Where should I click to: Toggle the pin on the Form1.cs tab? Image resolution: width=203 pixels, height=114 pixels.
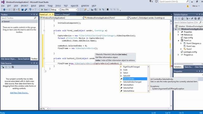pyautogui.click(x=50, y=15)
